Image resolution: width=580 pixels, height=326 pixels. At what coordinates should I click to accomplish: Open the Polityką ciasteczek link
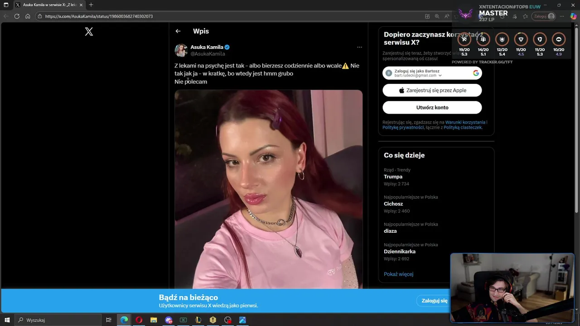pyautogui.click(x=462, y=127)
